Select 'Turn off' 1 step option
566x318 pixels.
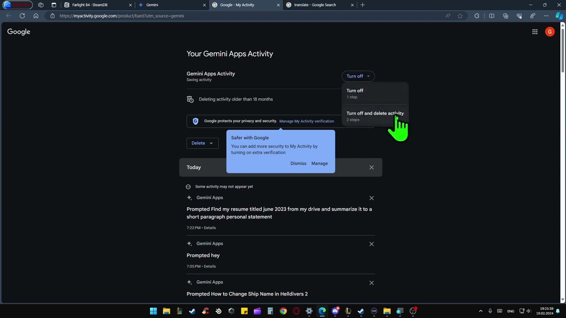(375, 93)
